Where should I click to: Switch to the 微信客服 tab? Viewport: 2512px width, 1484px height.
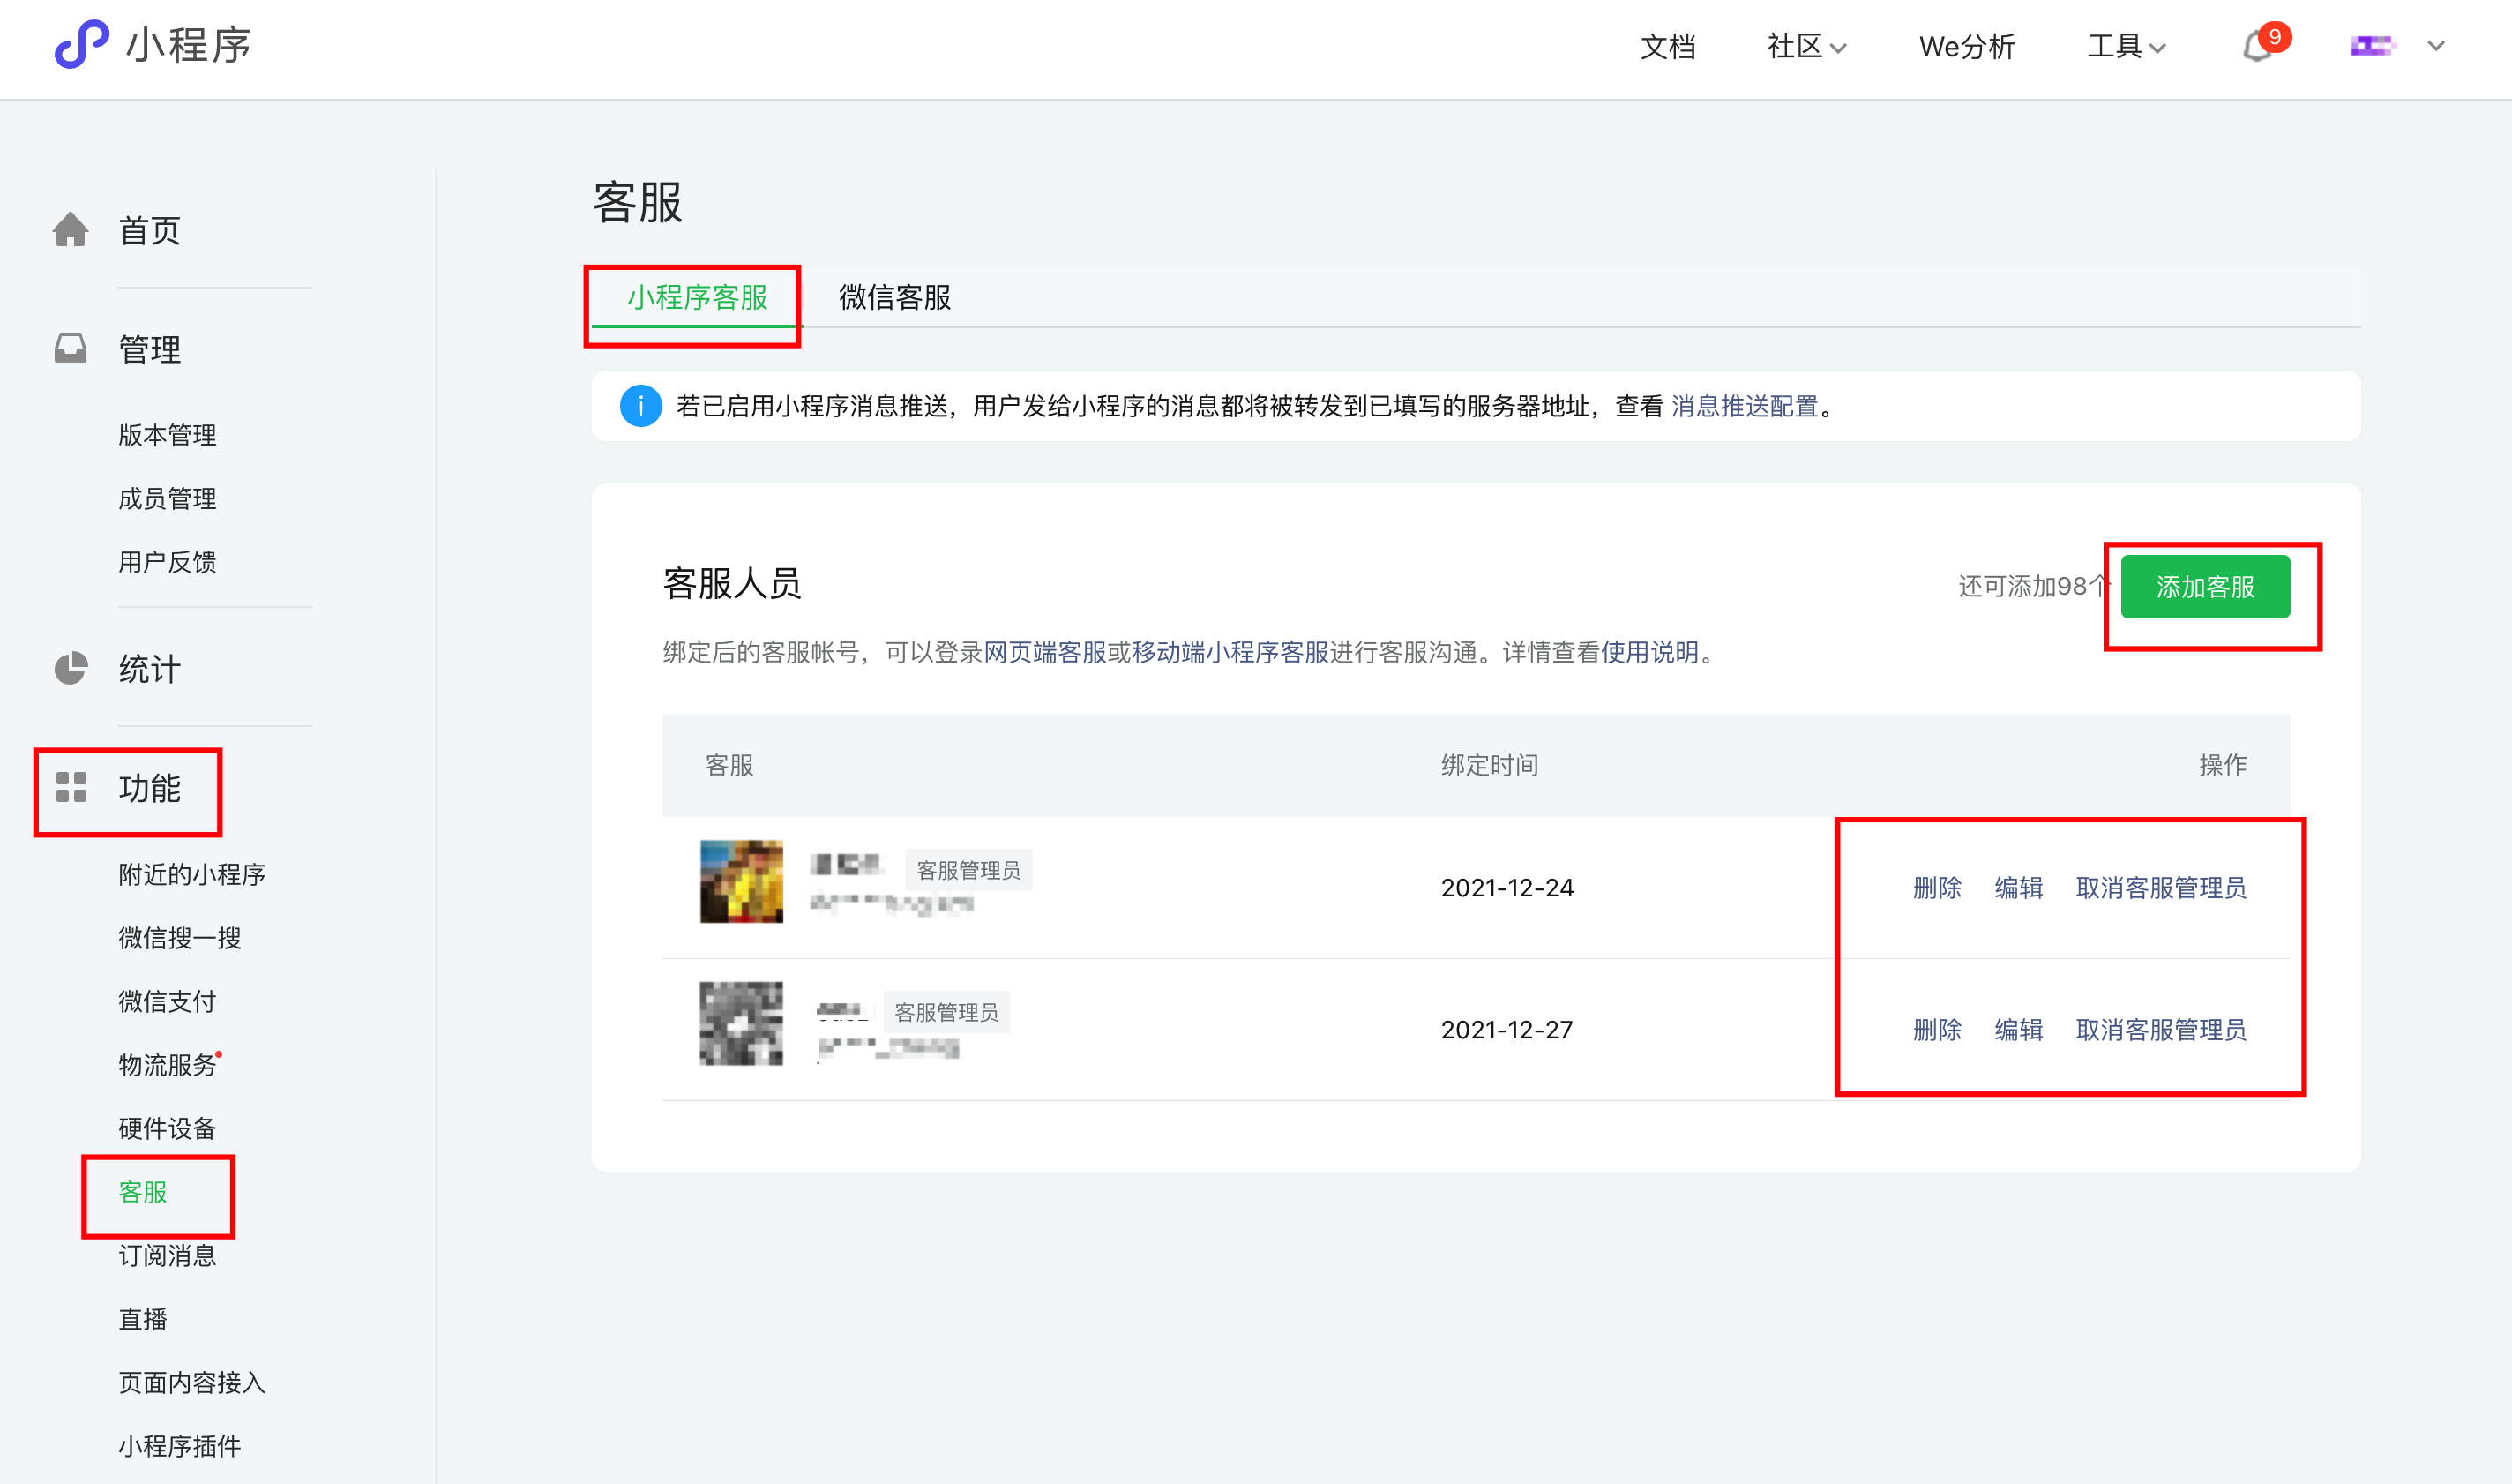(x=894, y=297)
